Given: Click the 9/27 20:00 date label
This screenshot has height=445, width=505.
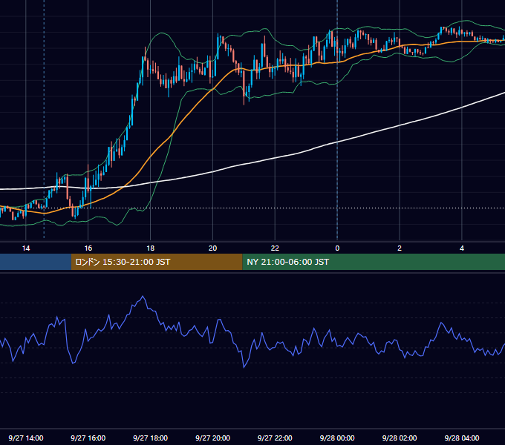Looking at the screenshot, I should (212, 438).
